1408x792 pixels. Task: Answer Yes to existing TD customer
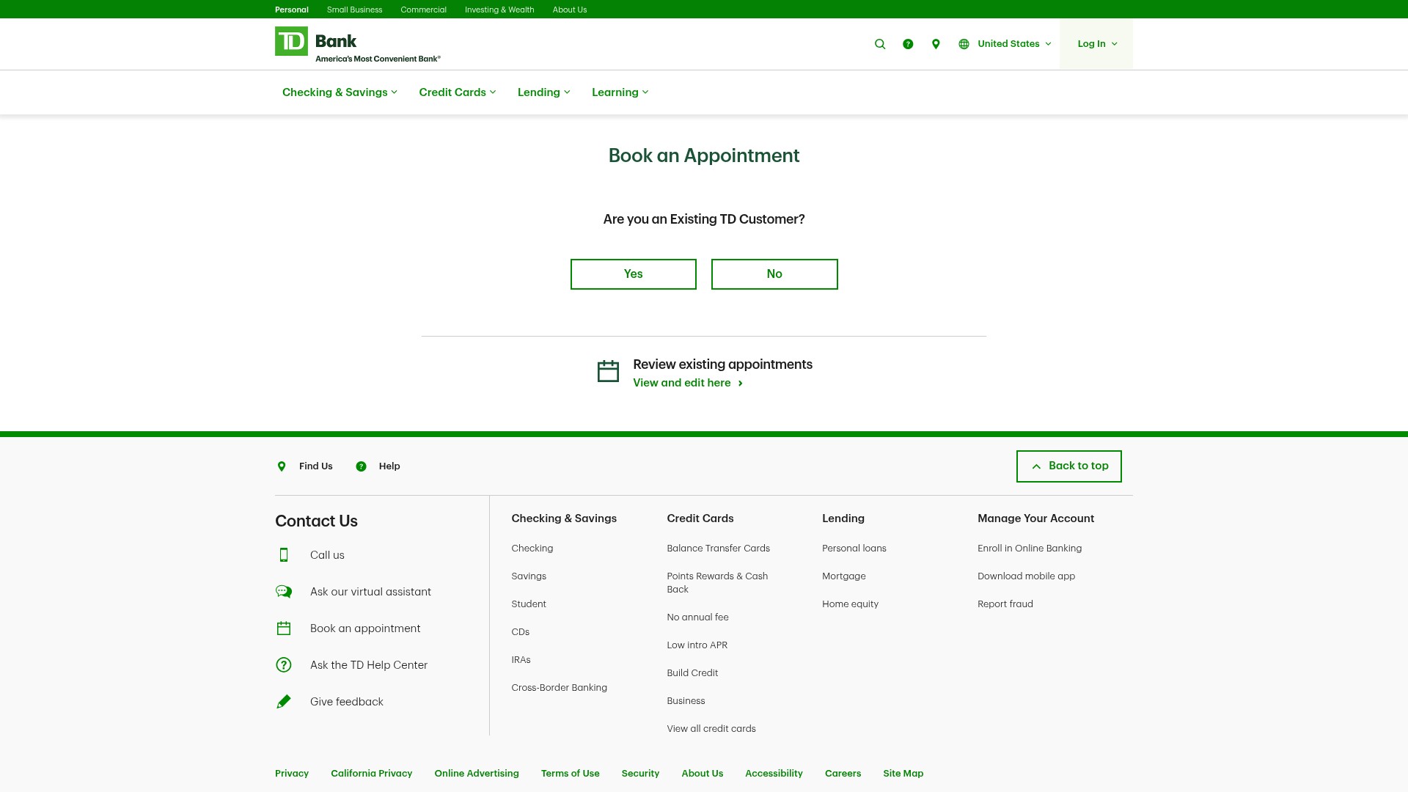(x=634, y=274)
